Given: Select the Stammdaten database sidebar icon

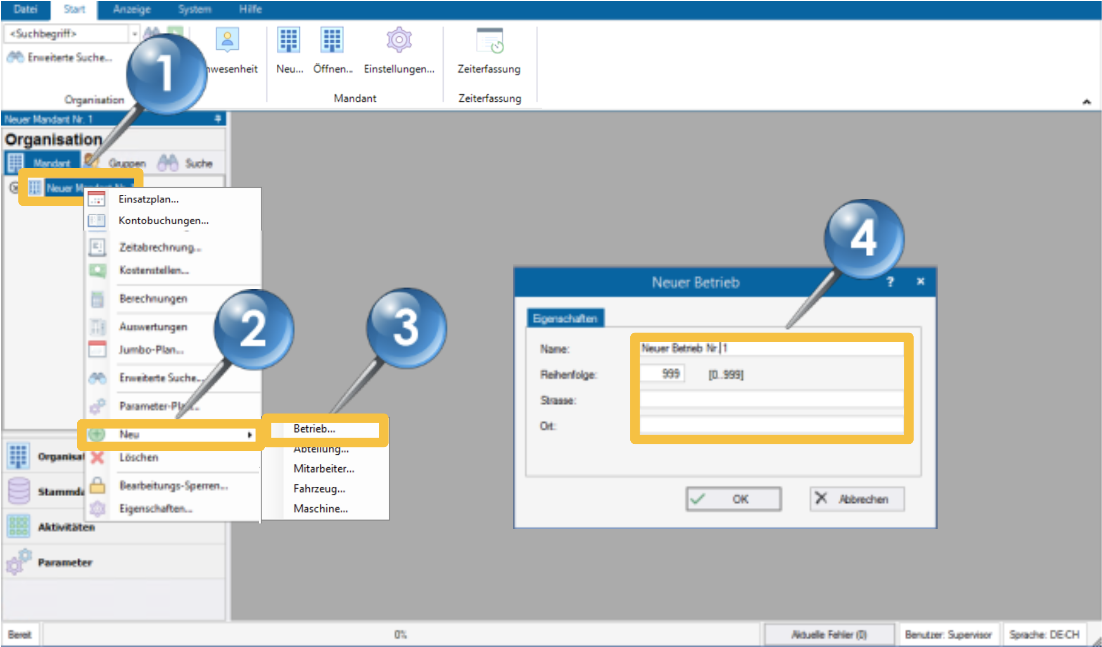Looking at the screenshot, I should 18,491.
